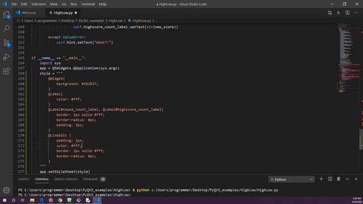Screen dimensions: 363x204
Task: Split the editor to the right
Action: pos(348,13)
